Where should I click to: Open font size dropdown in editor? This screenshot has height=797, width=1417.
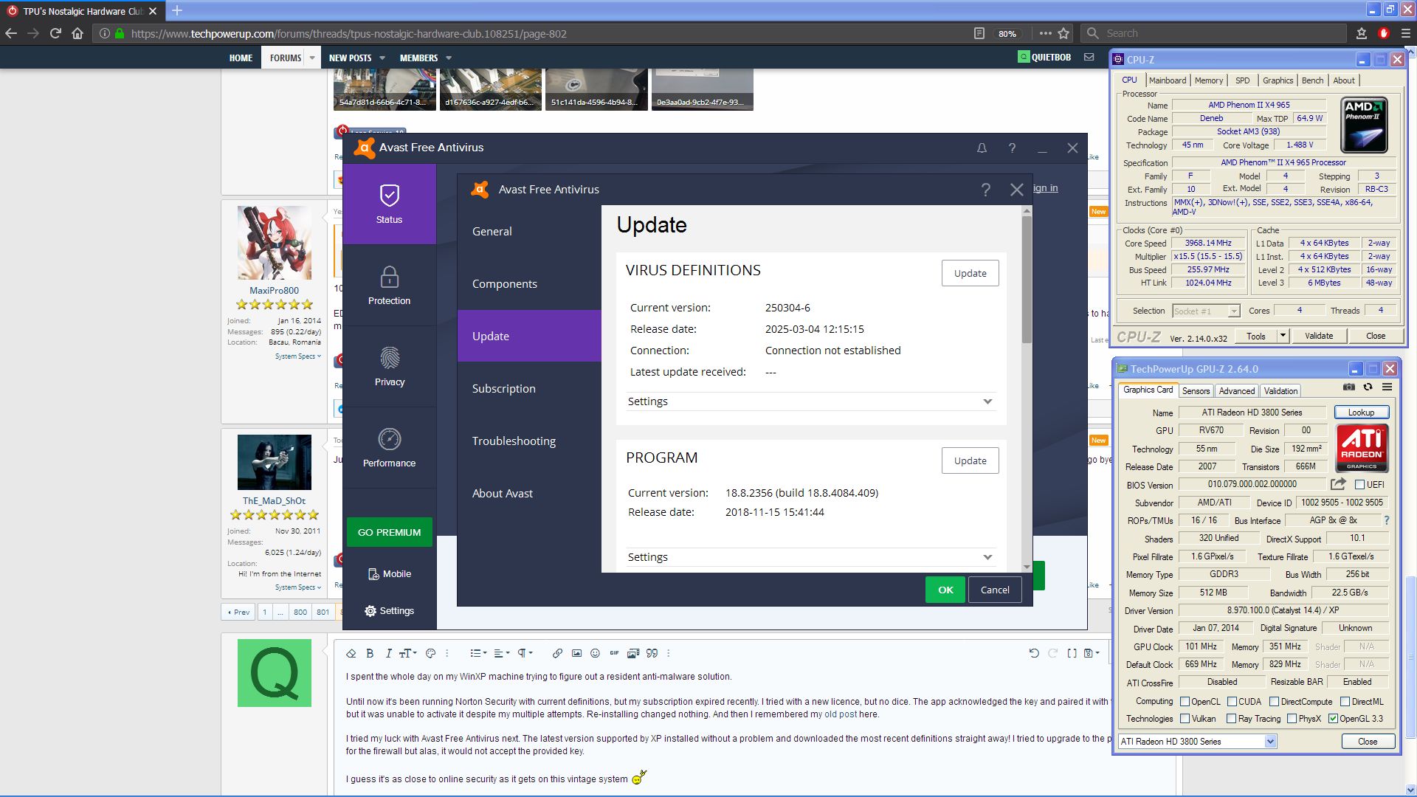(407, 653)
